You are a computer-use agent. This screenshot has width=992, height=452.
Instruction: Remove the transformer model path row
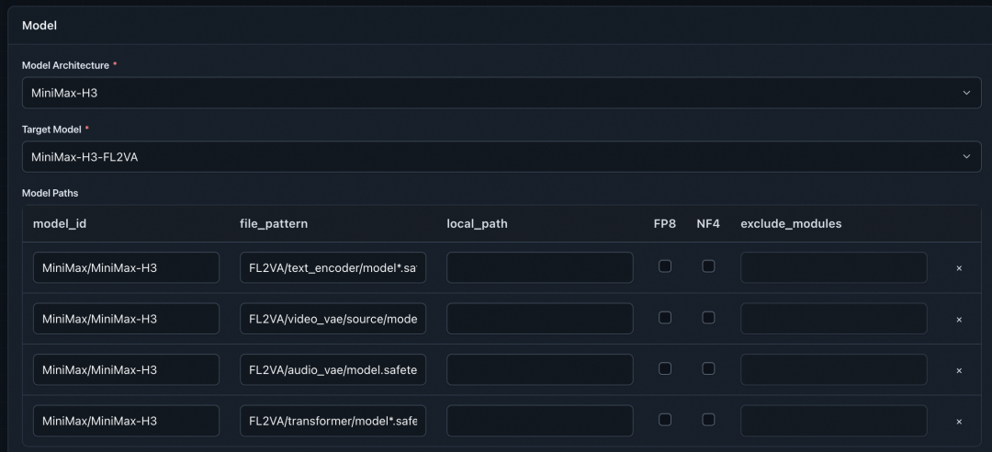[958, 422]
